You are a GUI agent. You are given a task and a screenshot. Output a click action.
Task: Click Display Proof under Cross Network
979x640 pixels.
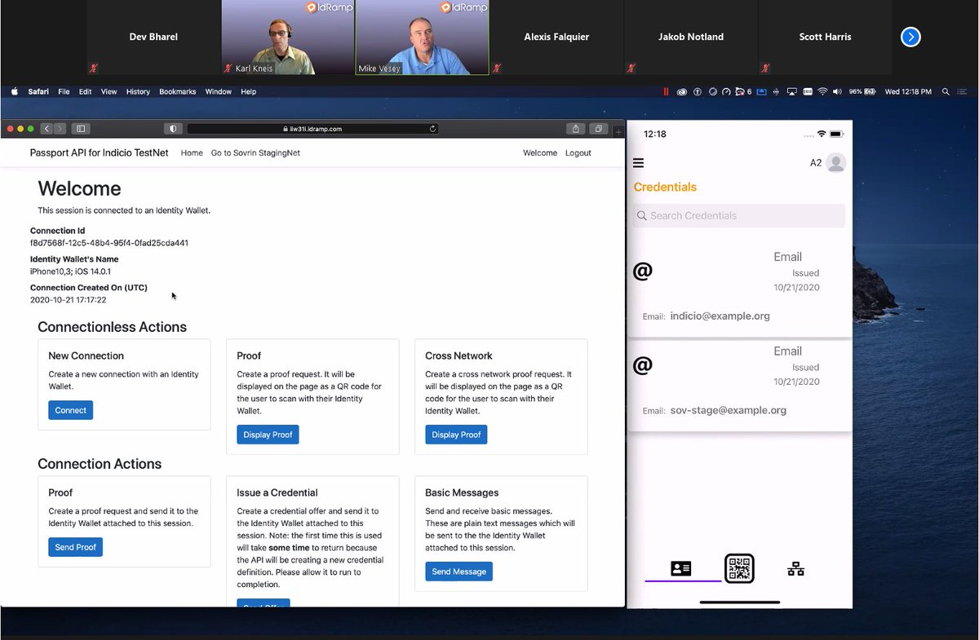click(456, 435)
